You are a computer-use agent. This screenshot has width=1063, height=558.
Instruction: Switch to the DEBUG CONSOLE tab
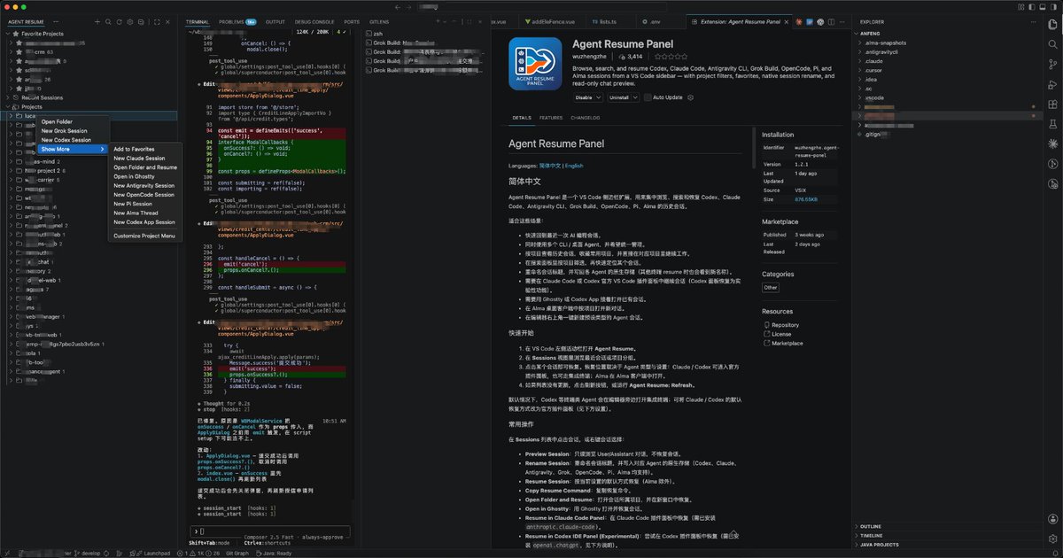point(314,21)
